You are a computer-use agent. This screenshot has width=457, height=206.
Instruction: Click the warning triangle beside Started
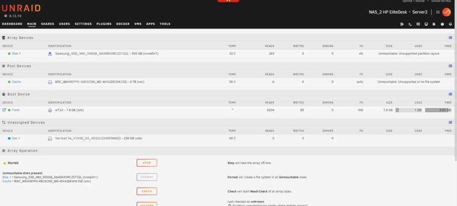coord(5,163)
